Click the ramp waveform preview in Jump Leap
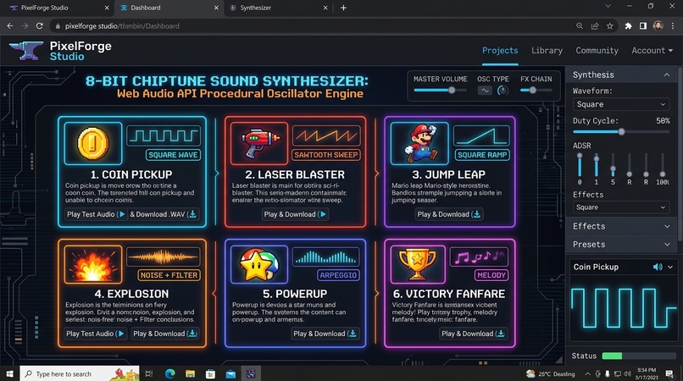683x381 pixels. [x=481, y=135]
